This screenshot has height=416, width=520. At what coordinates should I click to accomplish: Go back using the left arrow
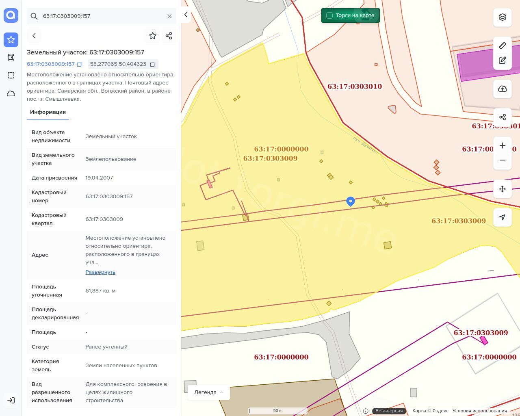point(34,36)
